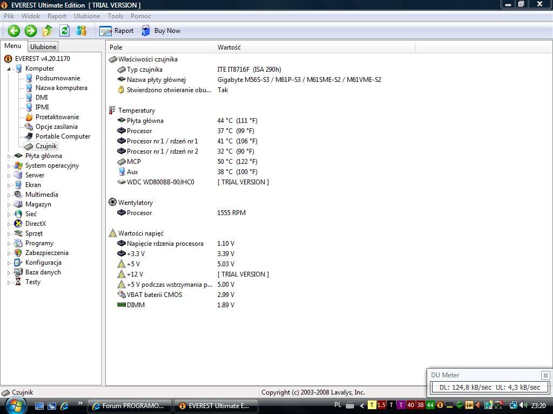
Task: Click the Buy Now toolbar button
Action: [x=161, y=31]
